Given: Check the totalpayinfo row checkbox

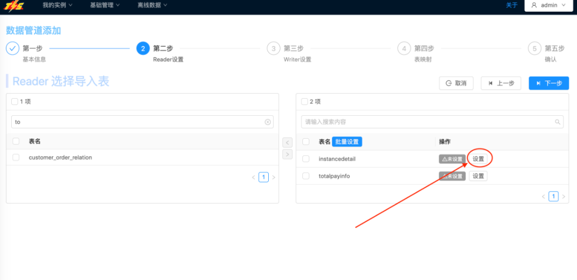Looking at the screenshot, I should pos(306,176).
